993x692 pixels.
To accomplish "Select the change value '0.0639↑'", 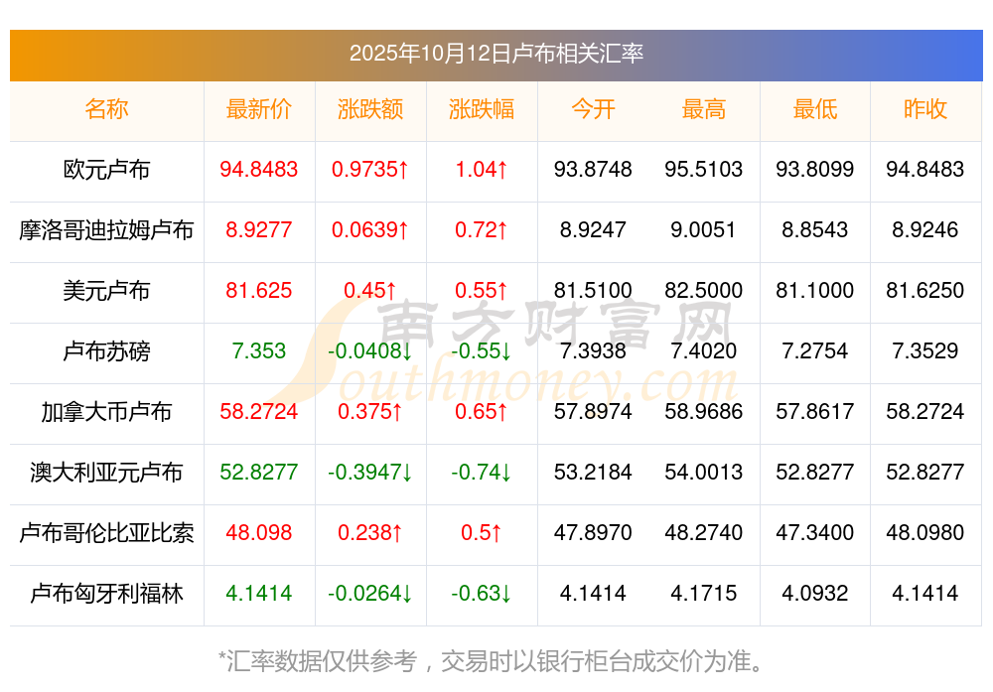I will click(369, 229).
